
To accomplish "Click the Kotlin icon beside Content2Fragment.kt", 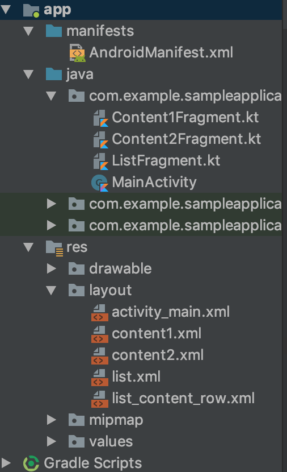I will tap(100, 139).
